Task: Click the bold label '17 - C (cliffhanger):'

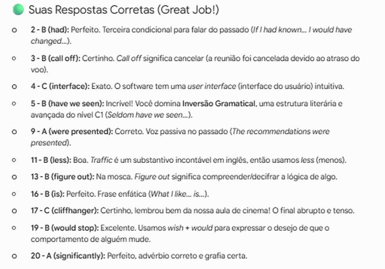Action: coord(65,211)
